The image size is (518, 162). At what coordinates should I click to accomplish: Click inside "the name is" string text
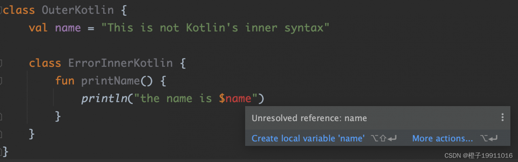point(176,98)
